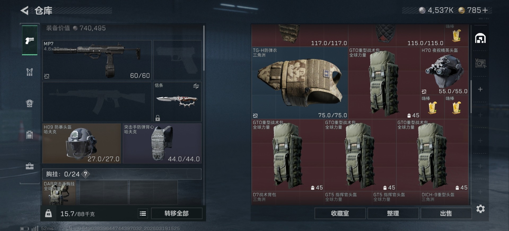The width and height of the screenshot is (509, 231).
Task: Add a new stash expansion slot
Action: (480, 89)
